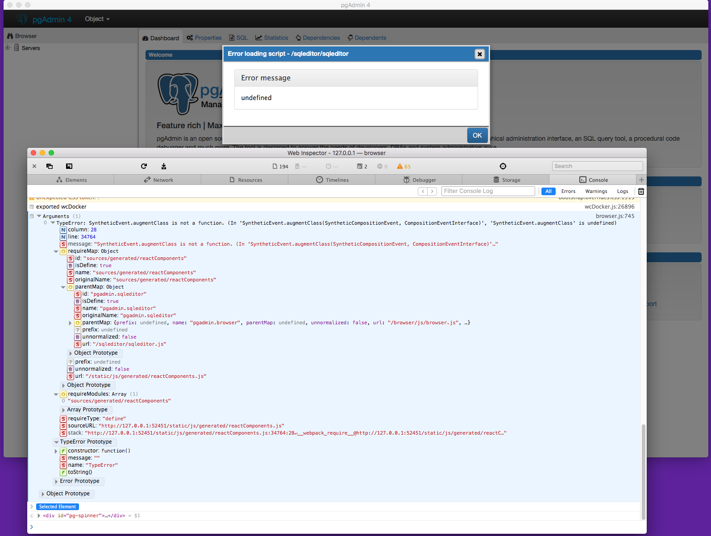
Task: Click the resource count document icon
Action: pos(275,166)
